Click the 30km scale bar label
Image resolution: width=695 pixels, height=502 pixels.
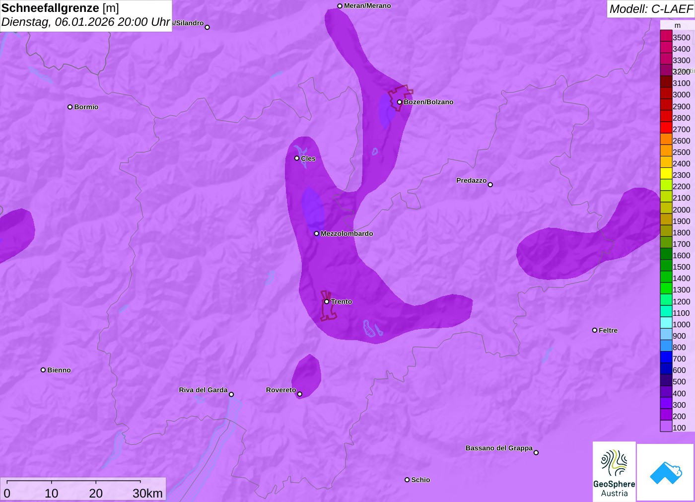pyautogui.click(x=147, y=493)
